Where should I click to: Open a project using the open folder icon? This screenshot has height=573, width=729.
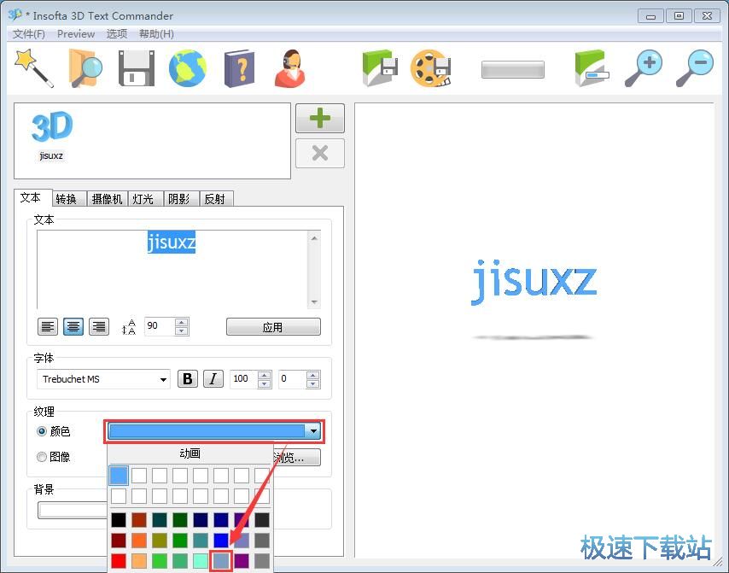pyautogui.click(x=85, y=67)
